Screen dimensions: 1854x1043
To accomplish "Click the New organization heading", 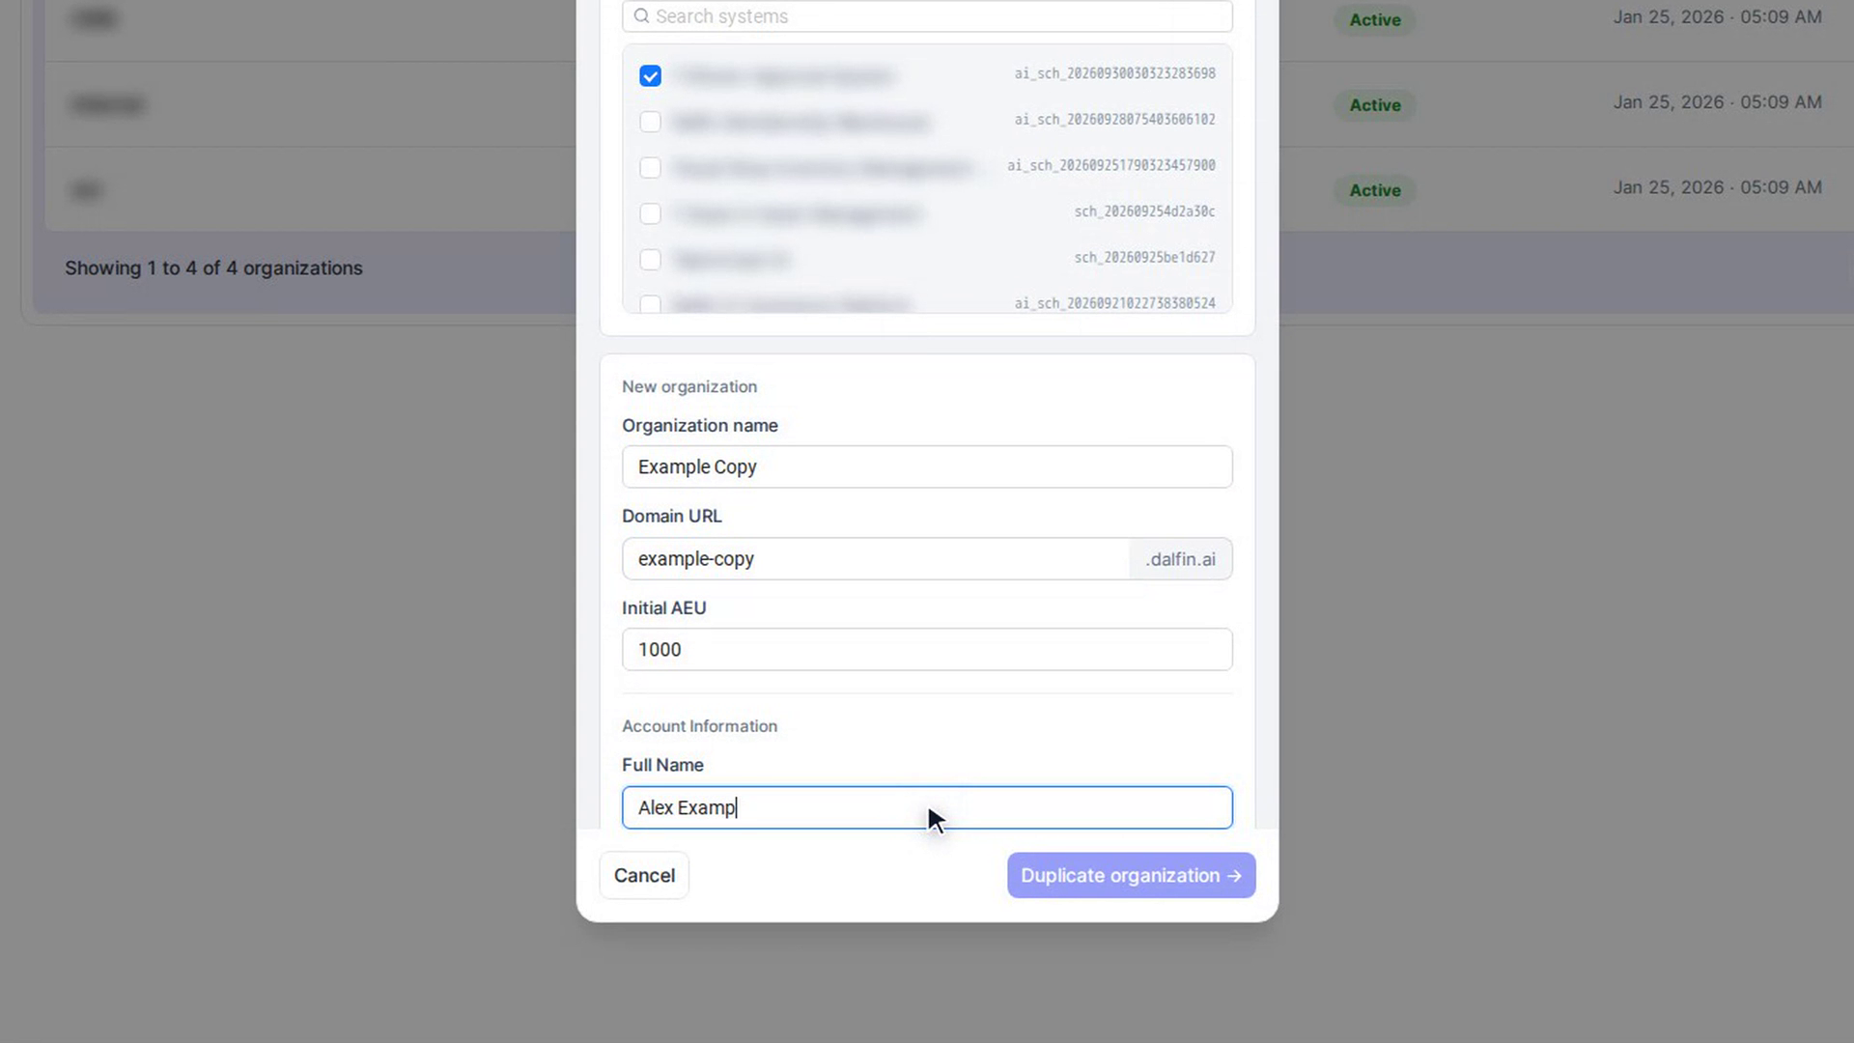I will coord(689,386).
